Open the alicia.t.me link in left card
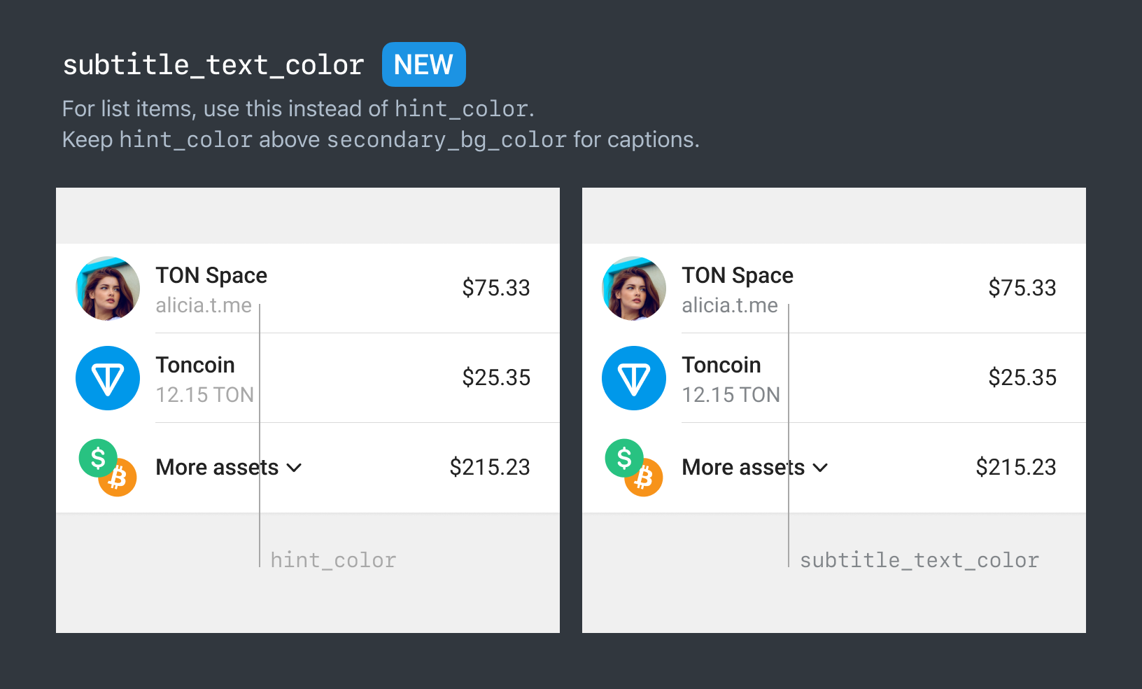The width and height of the screenshot is (1142, 689). 204,305
